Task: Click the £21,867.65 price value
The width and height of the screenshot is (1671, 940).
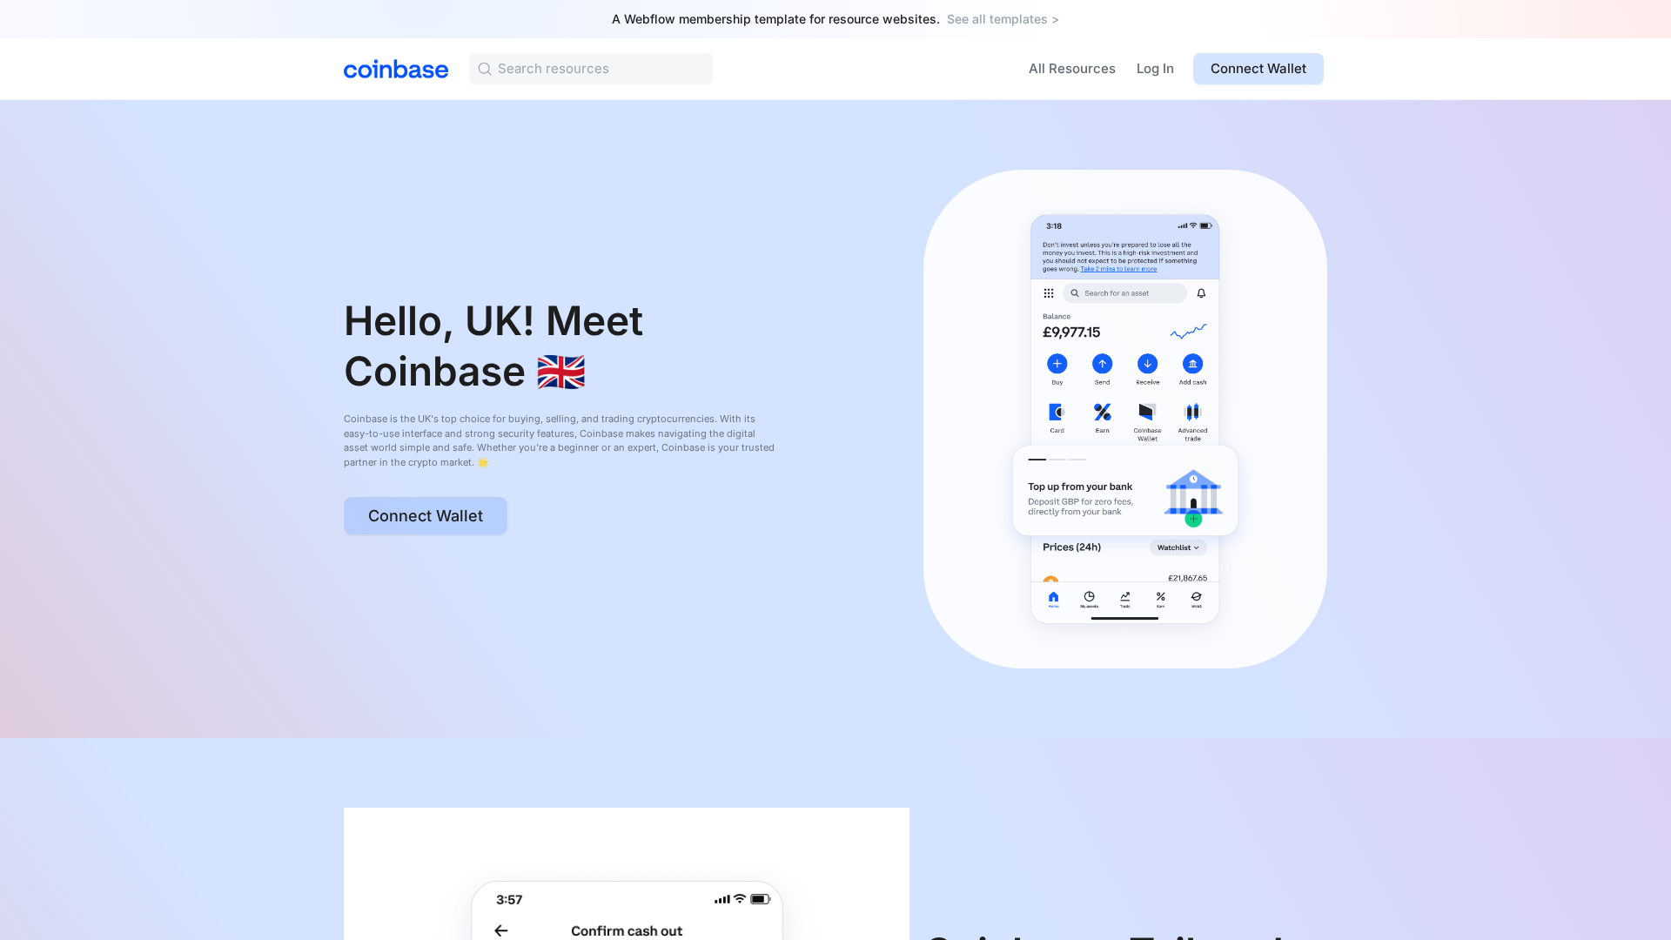Action: pos(1187,578)
